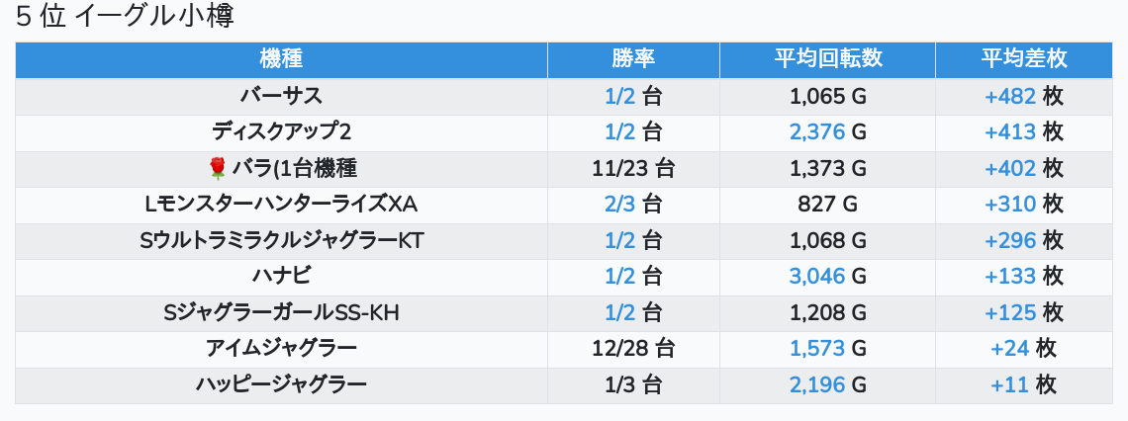Open the 1/2 link in ディスクアップ2 row
The width and height of the screenshot is (1128, 421).
coord(619,132)
